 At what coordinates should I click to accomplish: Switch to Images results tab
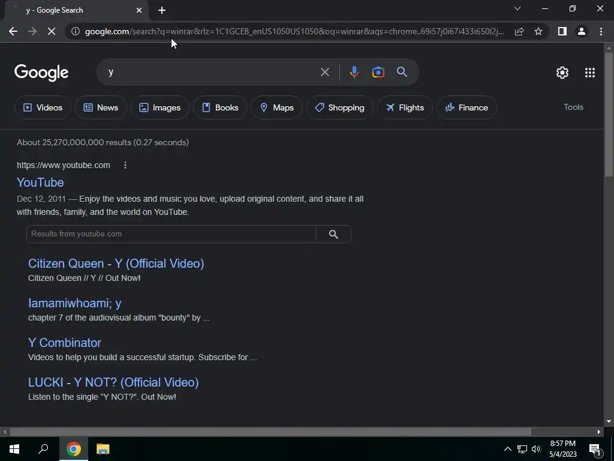tap(160, 107)
